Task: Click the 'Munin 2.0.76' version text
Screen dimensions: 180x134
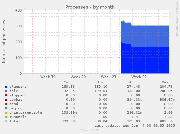Action: (x=90, y=130)
